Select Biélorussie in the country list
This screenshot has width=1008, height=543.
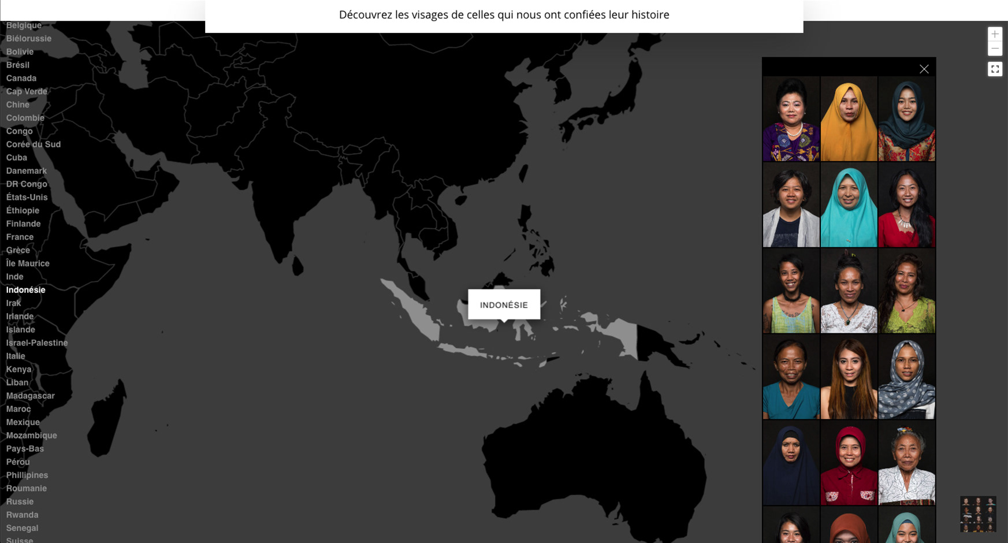coord(29,39)
